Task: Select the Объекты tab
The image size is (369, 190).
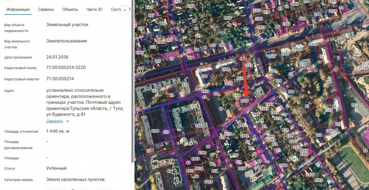Action: [70, 10]
